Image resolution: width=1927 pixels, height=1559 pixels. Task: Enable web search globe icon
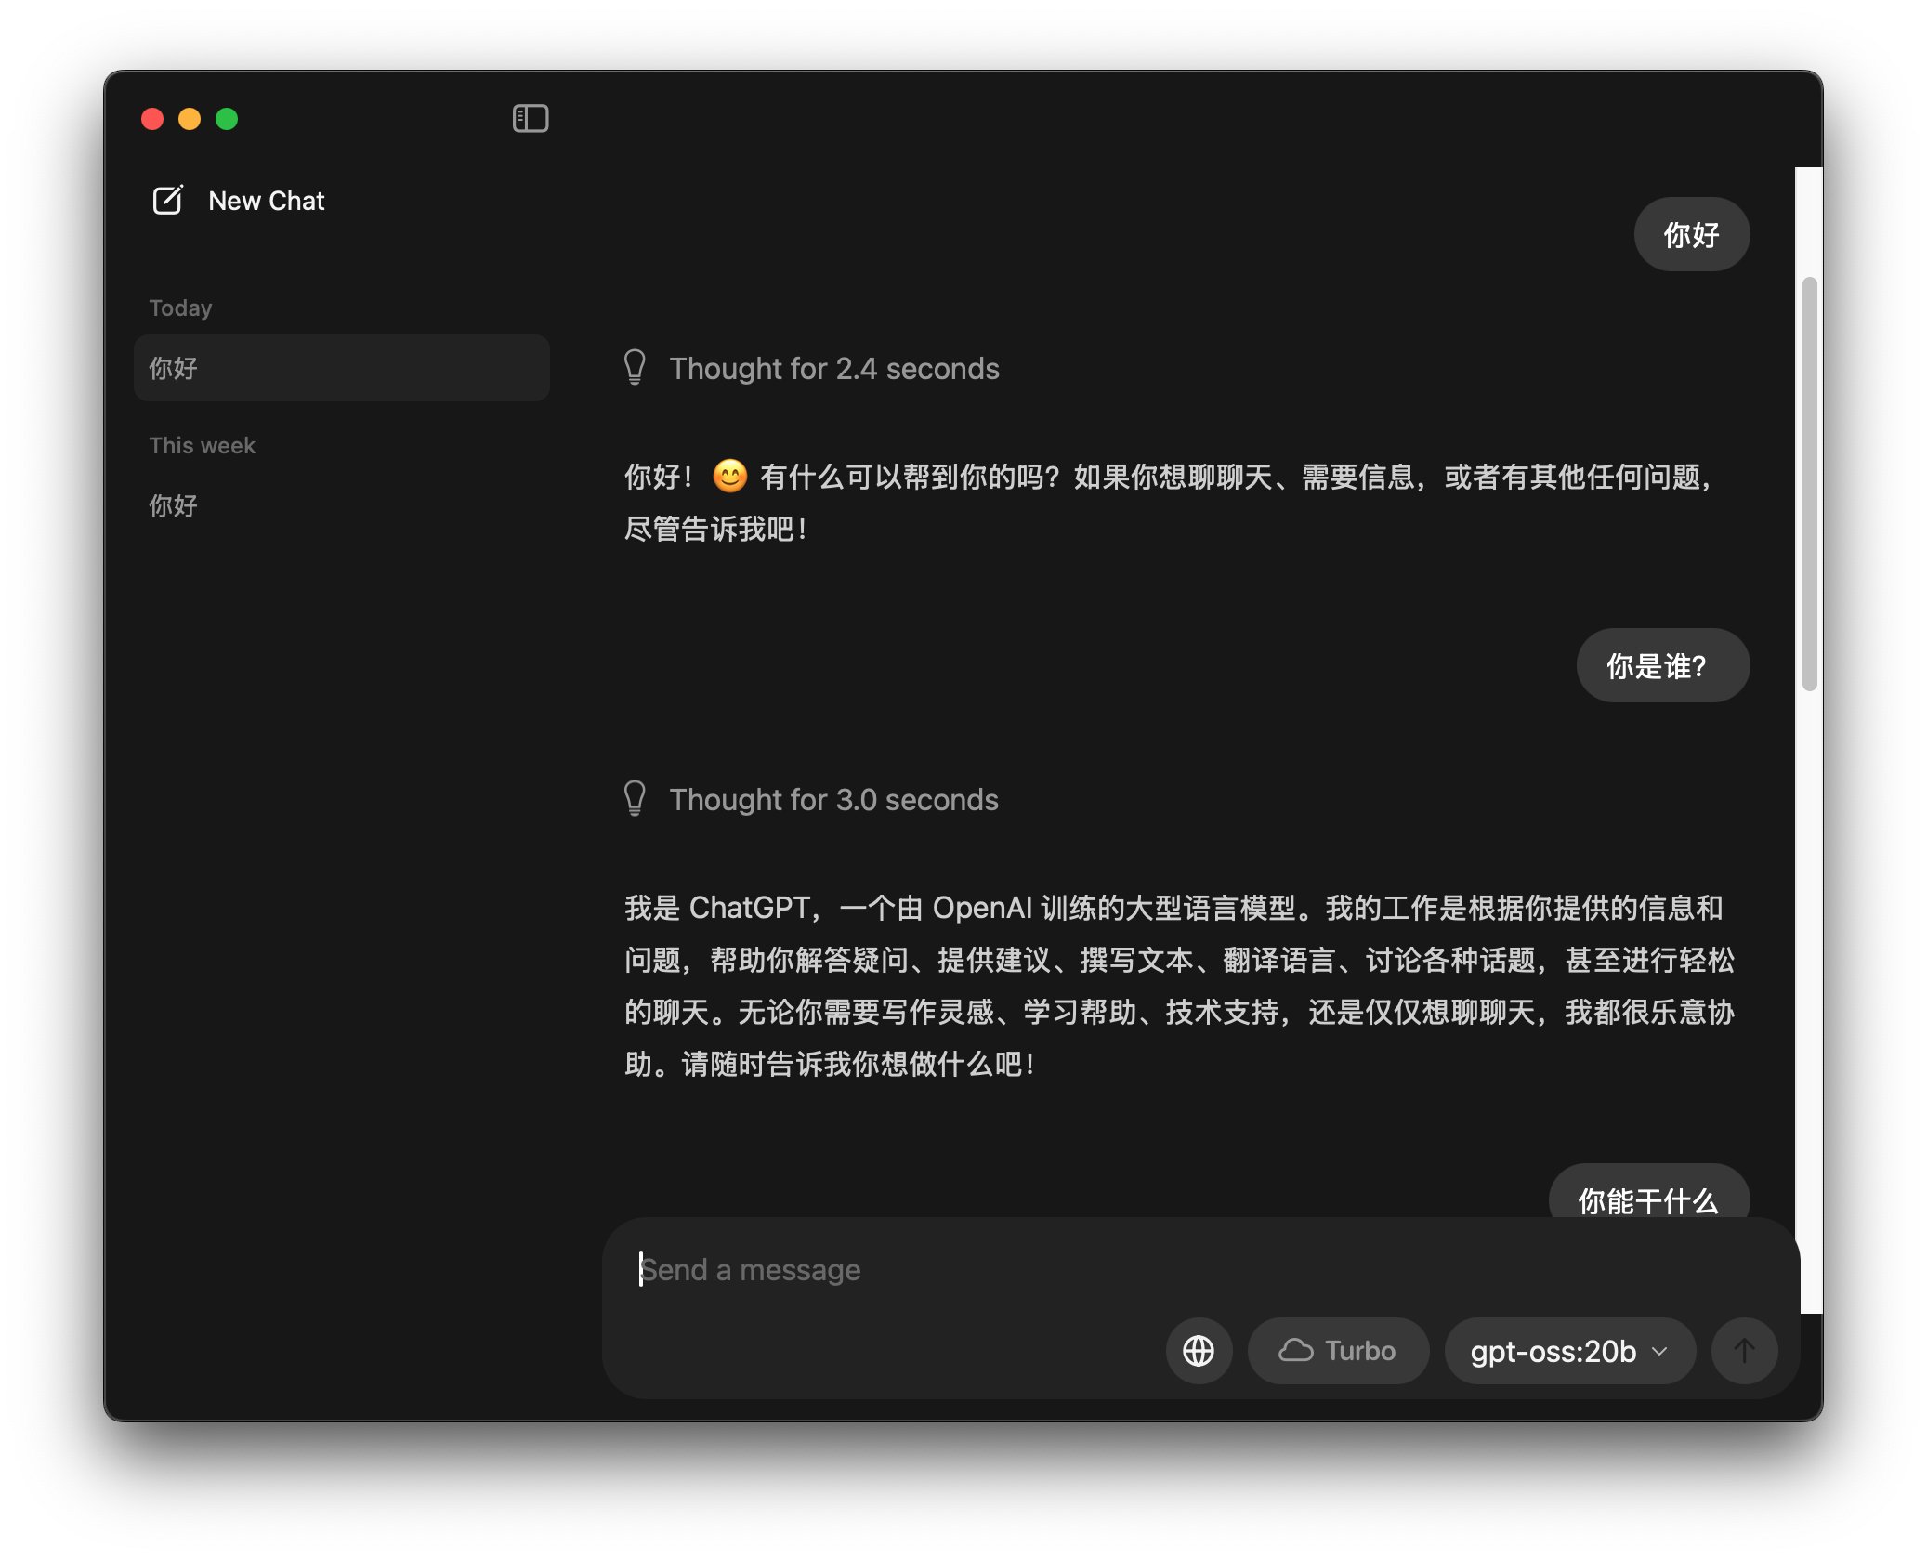click(x=1199, y=1351)
